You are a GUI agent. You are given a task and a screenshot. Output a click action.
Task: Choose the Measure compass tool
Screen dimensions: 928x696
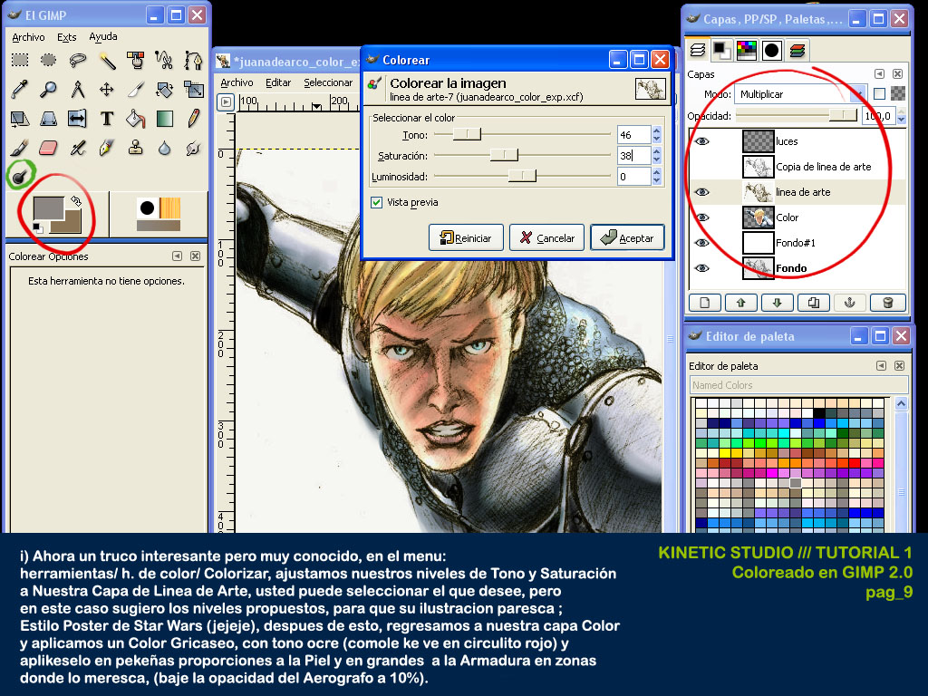tap(78, 90)
